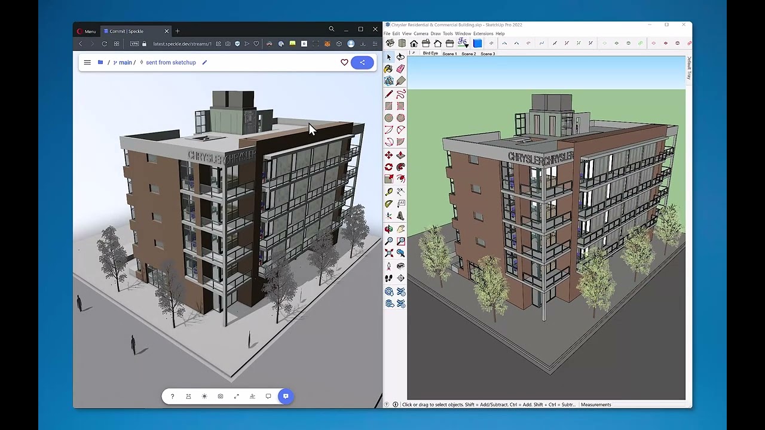Select the Protractor tool

pyautogui.click(x=389, y=204)
